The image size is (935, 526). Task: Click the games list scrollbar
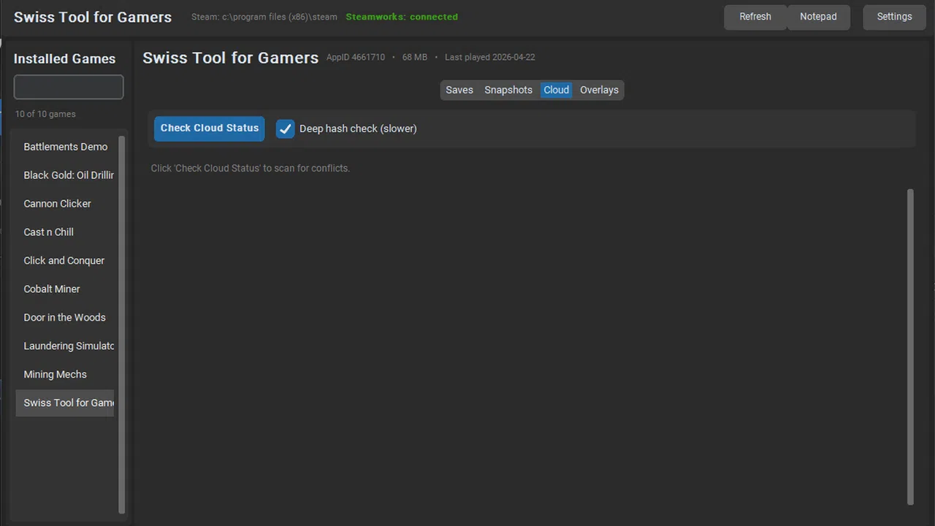[122, 325]
